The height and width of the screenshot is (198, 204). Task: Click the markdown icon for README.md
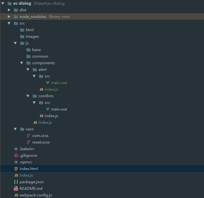click(16, 189)
